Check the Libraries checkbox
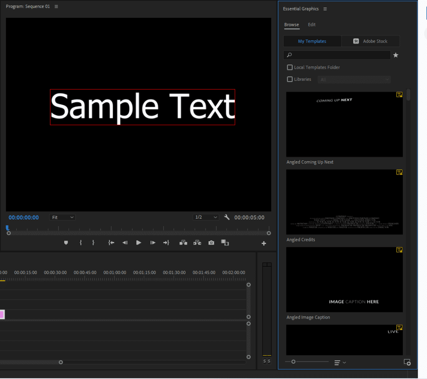 coord(290,79)
